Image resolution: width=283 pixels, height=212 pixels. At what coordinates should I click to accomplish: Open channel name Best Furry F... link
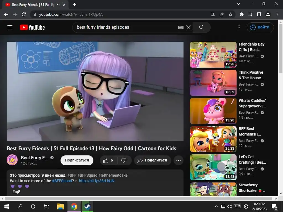tap(34, 158)
